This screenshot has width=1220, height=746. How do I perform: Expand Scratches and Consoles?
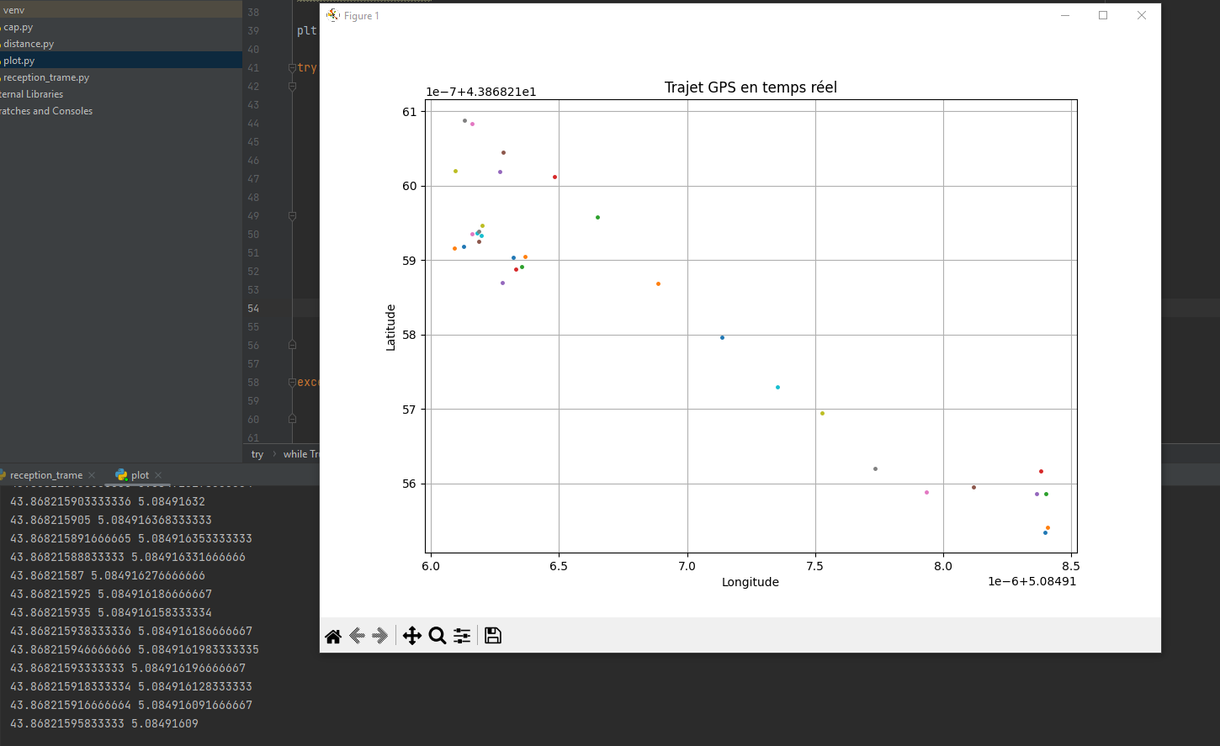pyautogui.click(x=46, y=111)
